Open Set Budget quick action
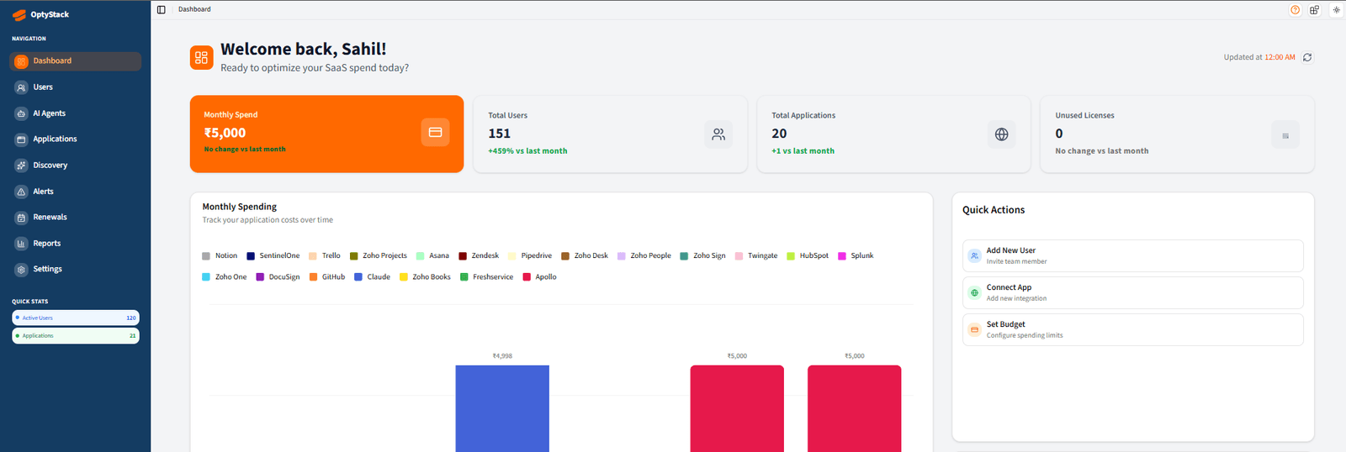This screenshot has height=452, width=1346. [x=1132, y=329]
